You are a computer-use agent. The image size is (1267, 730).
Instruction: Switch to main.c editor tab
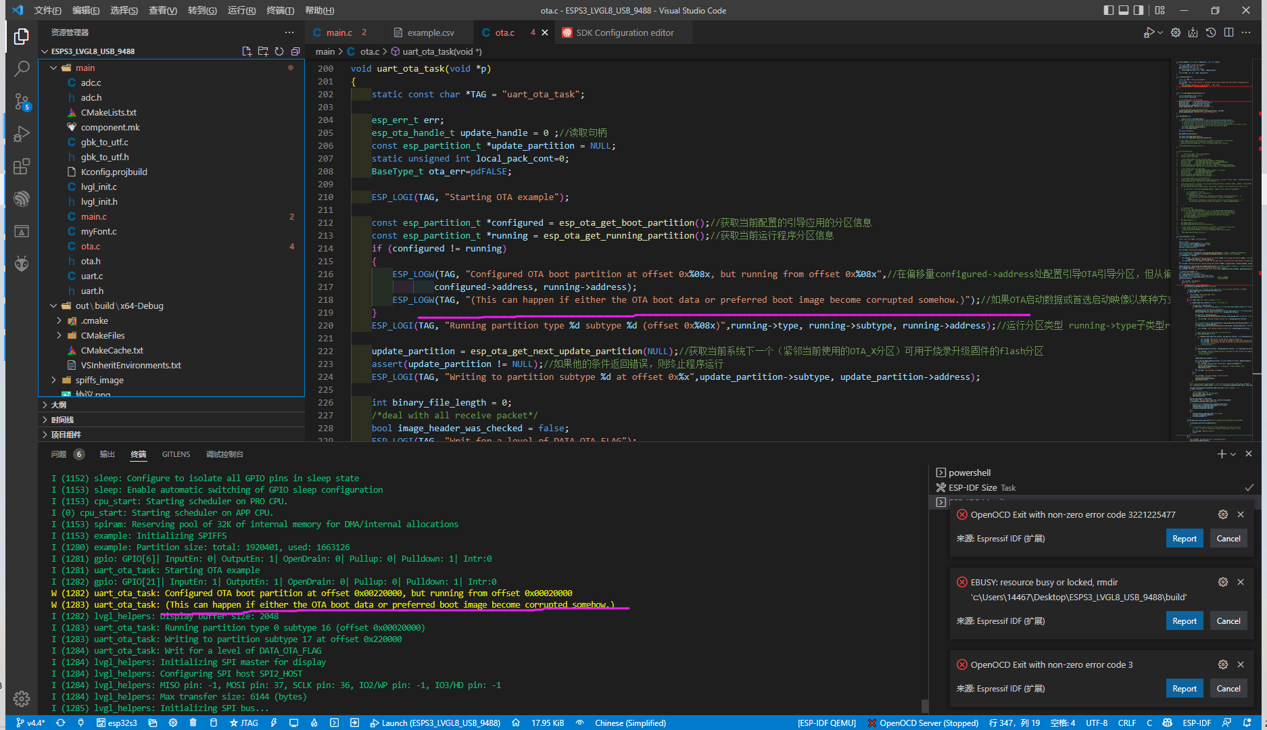(345, 32)
